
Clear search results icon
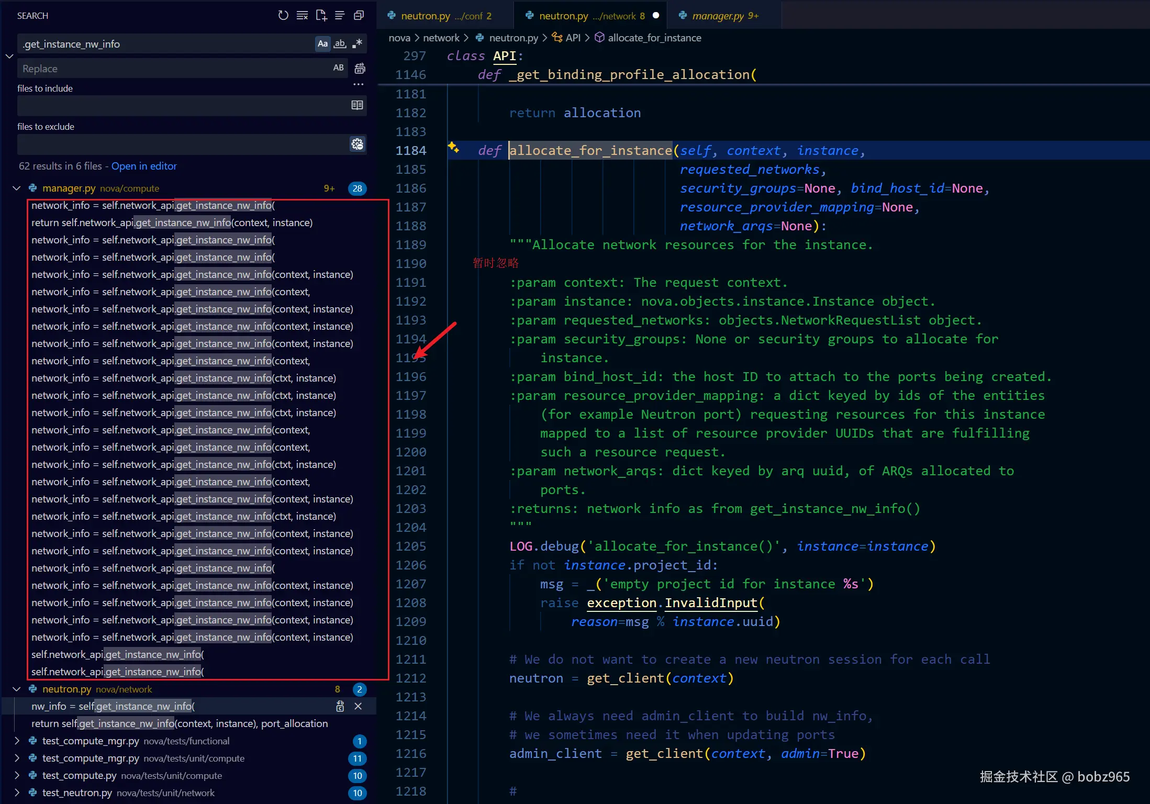[302, 16]
